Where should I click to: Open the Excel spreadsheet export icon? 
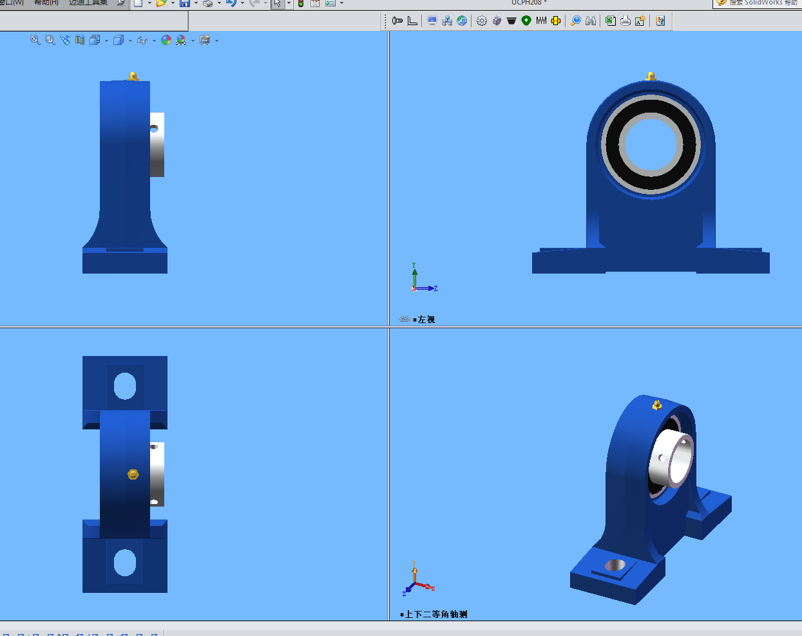point(610,21)
